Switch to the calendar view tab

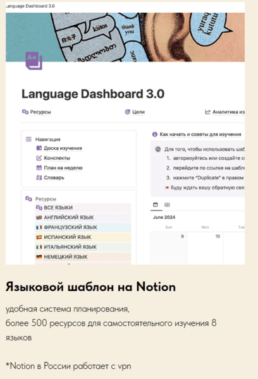(x=156, y=205)
